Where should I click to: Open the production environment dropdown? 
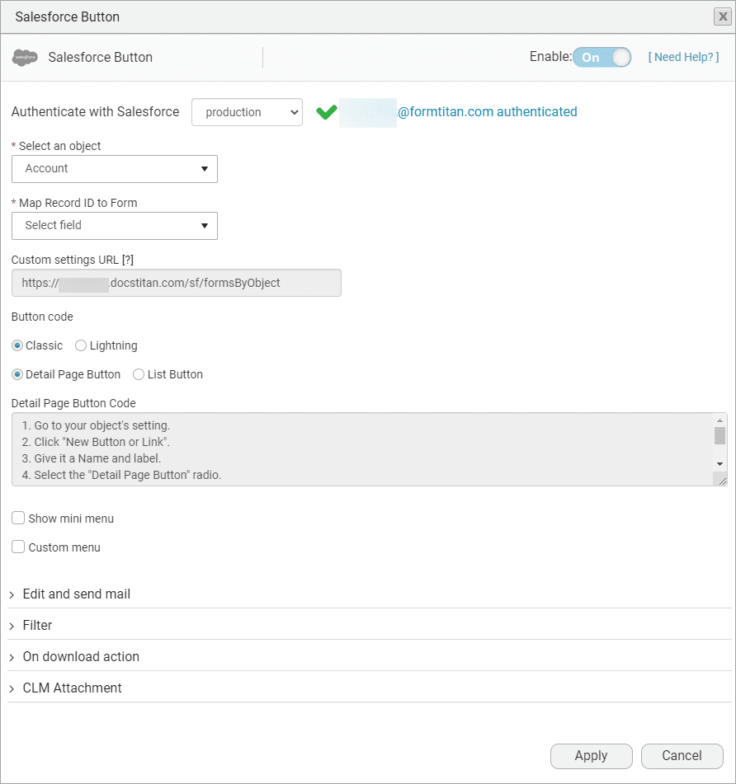(247, 112)
